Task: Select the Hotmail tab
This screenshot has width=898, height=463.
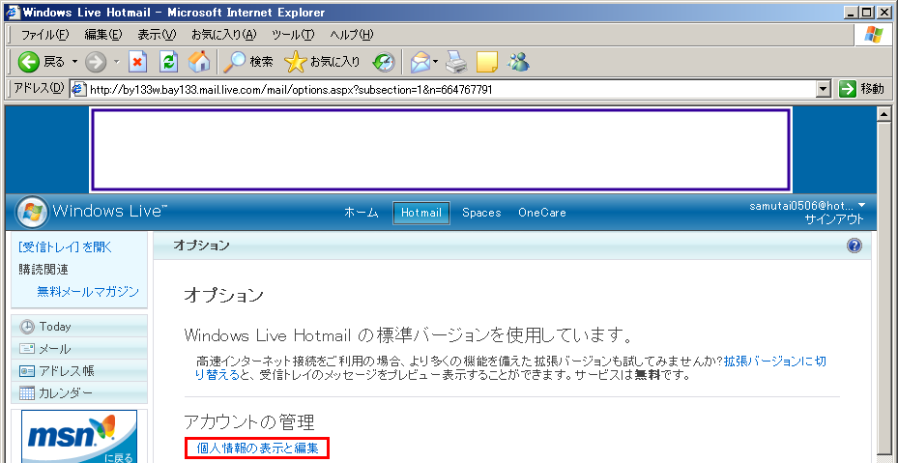Action: point(420,213)
